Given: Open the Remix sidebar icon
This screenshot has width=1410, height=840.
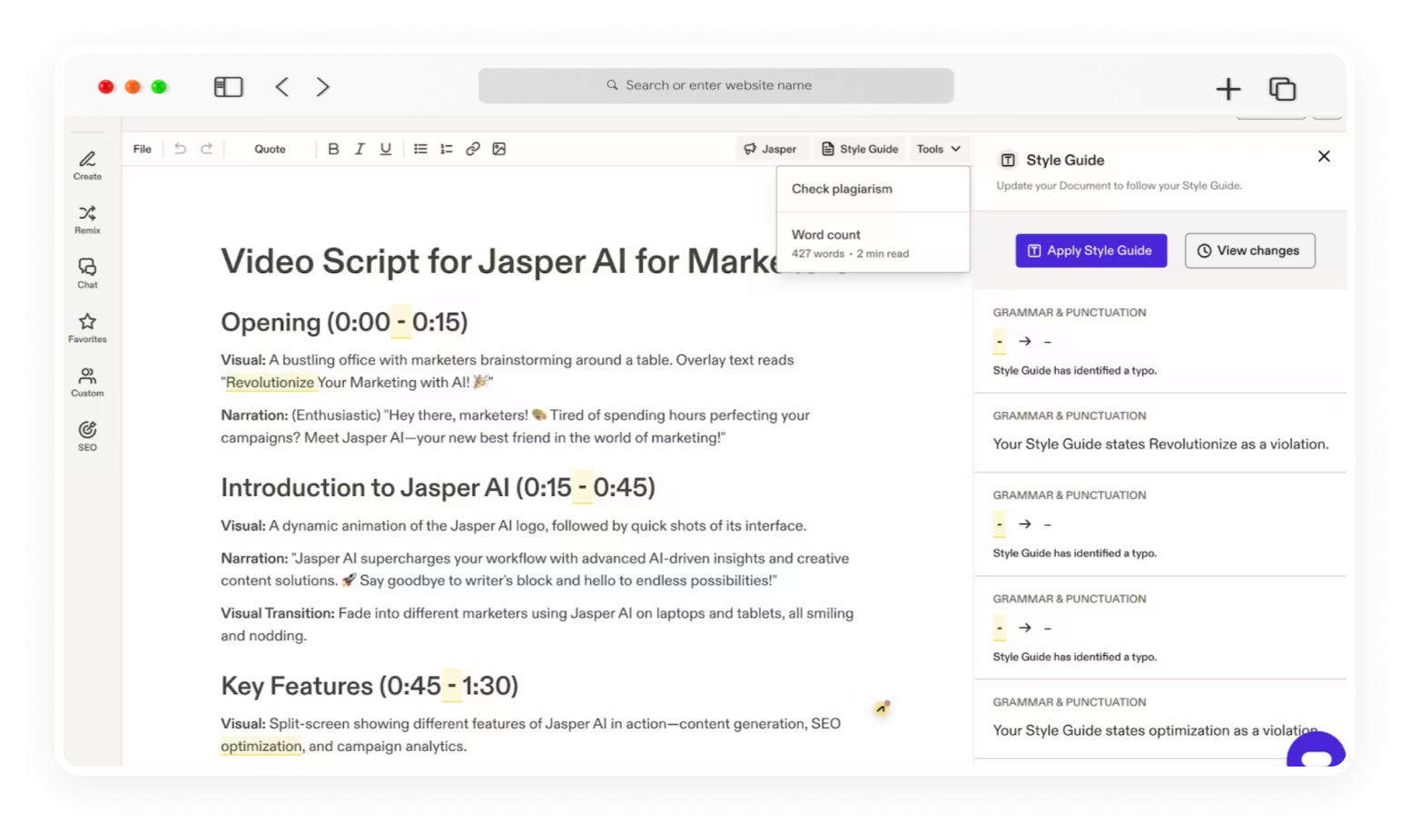Looking at the screenshot, I should click(x=87, y=220).
